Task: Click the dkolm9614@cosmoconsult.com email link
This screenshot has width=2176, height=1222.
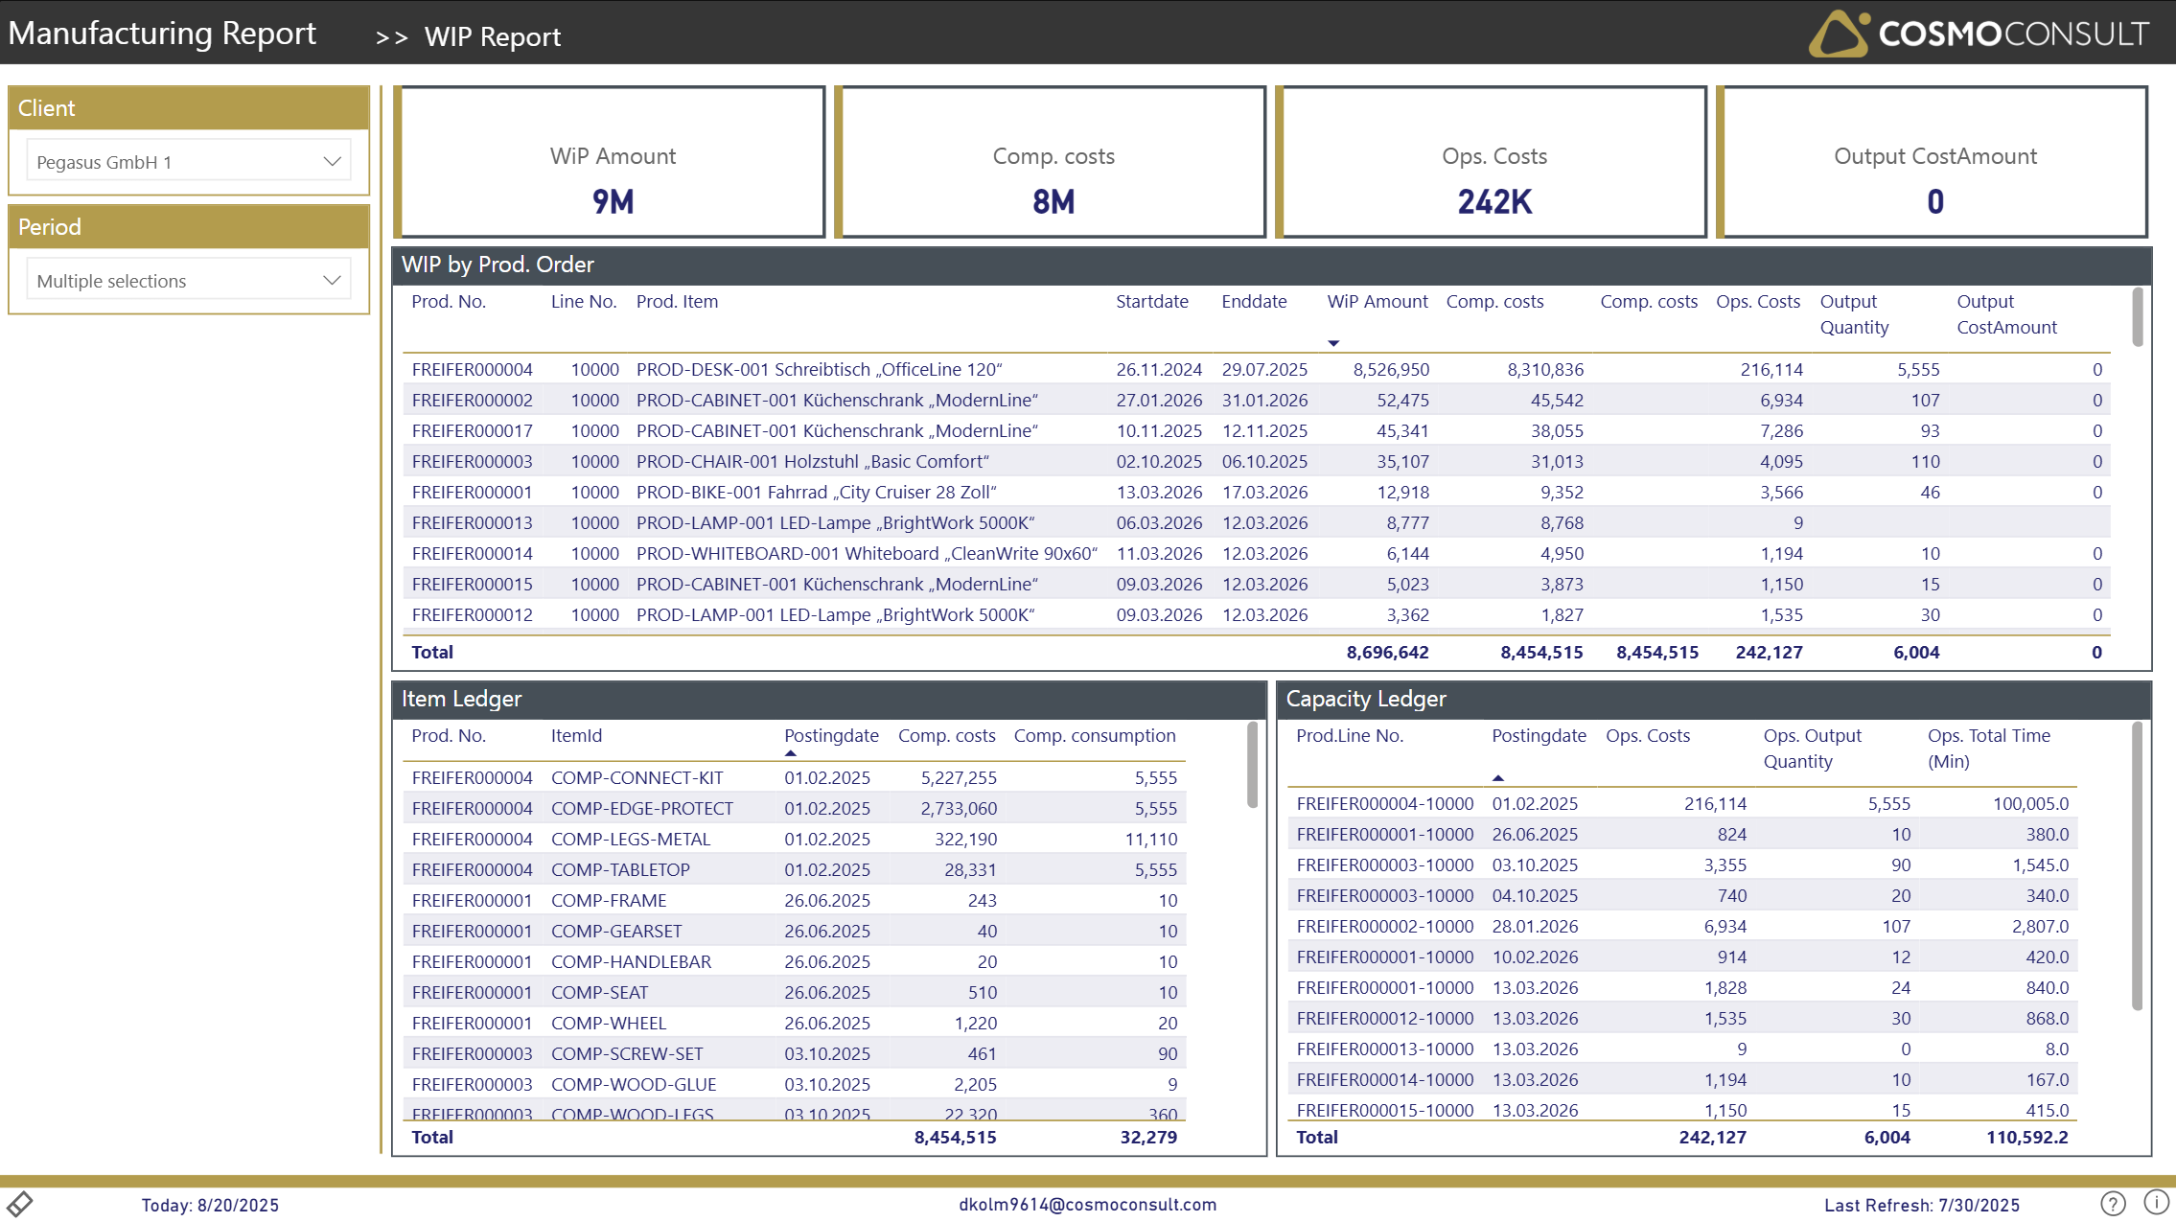Action: coord(1087,1205)
